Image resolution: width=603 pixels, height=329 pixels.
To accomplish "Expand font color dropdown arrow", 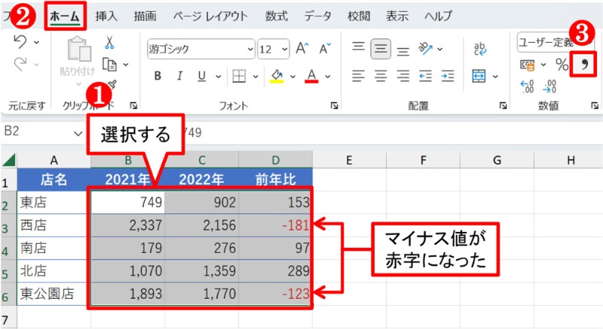I will [328, 76].
